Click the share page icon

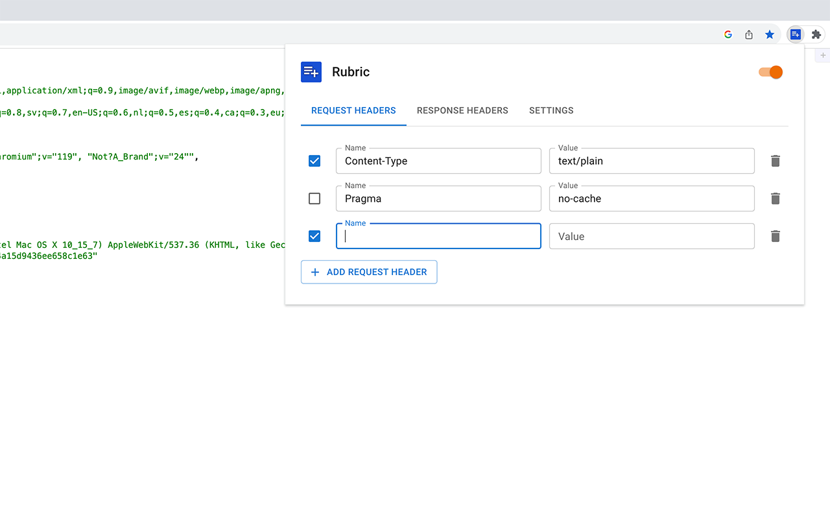pos(749,34)
